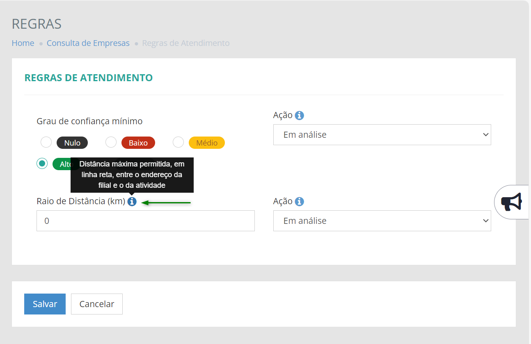
Task: Open the Consulta de Empresas breadcrumb link
Action: pos(88,43)
